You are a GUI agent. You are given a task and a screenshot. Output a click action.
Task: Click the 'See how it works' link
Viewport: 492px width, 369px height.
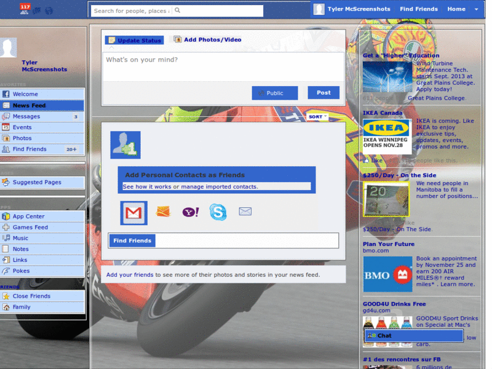(x=147, y=187)
